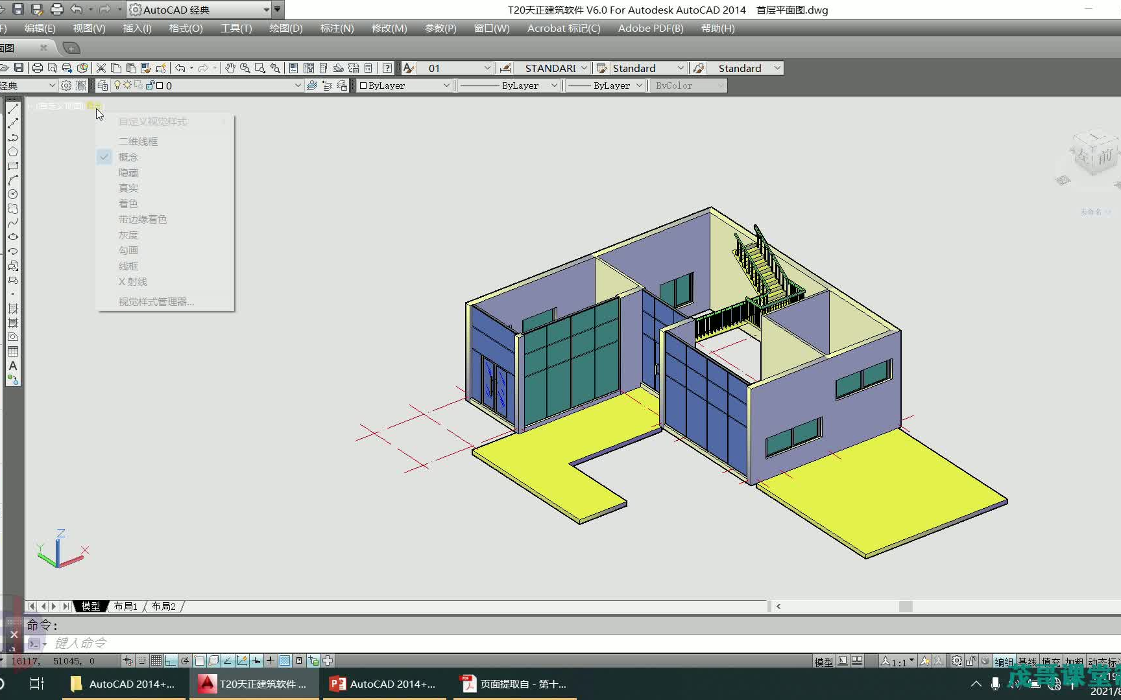The height and width of the screenshot is (700, 1121).
Task: Select the Polygon draw tool
Action: click(12, 152)
